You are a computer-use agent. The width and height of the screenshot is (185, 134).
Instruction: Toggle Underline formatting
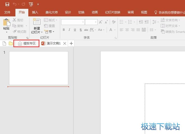[x=75, y=30]
